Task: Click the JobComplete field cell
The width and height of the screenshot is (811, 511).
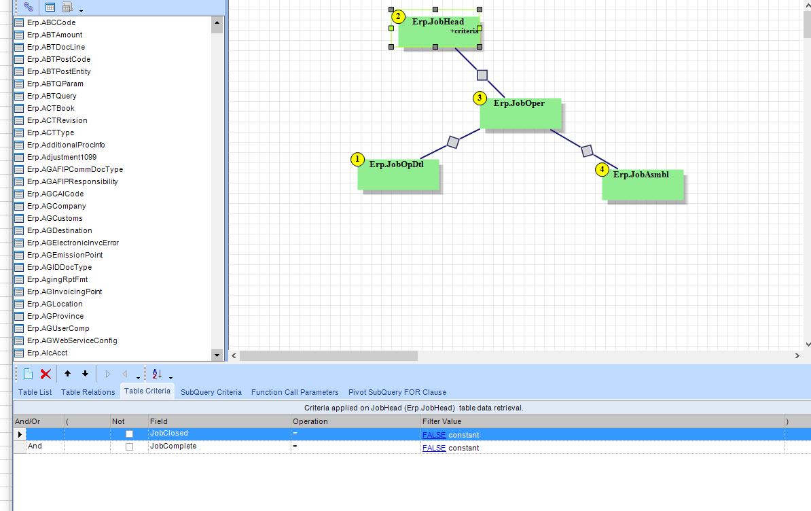Action: click(x=219, y=447)
